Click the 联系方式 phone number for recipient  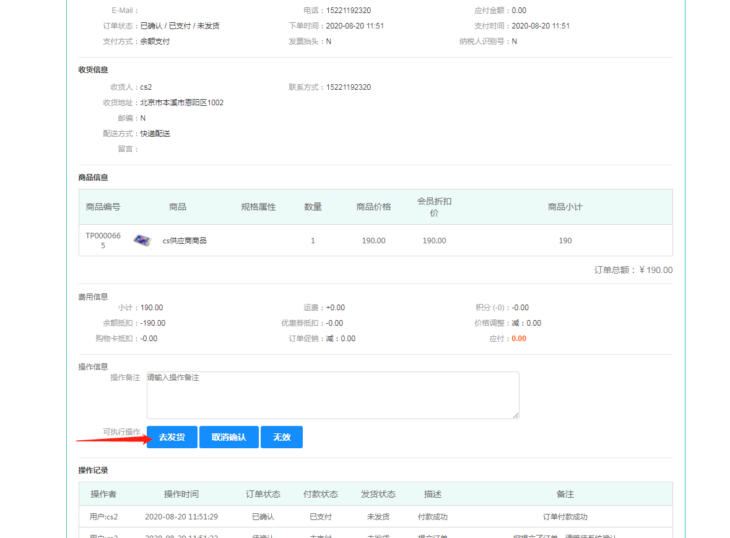pyautogui.click(x=349, y=87)
